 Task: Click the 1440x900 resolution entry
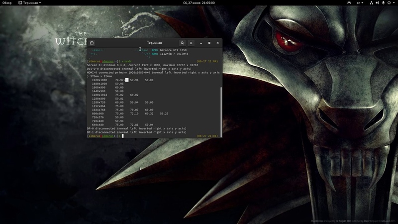[x=99, y=91]
